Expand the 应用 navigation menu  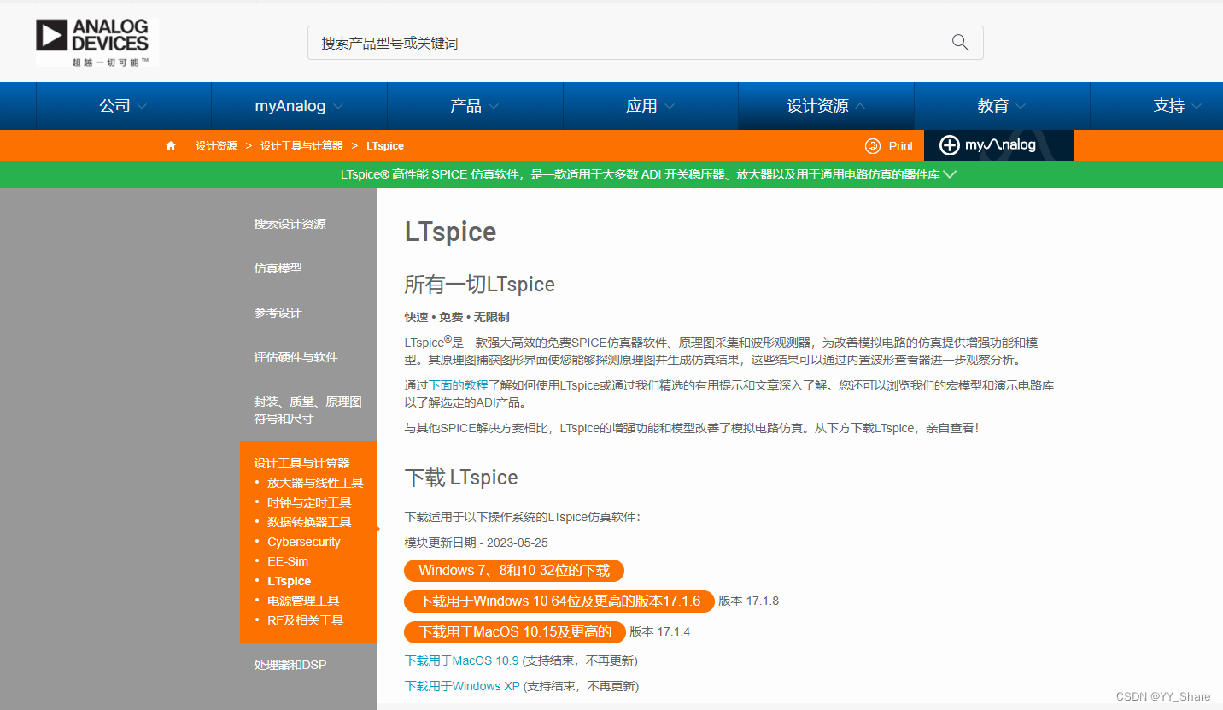(x=651, y=106)
